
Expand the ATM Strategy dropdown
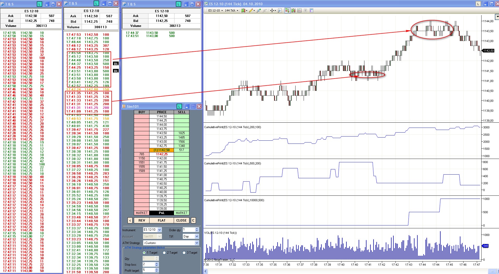[x=197, y=243]
